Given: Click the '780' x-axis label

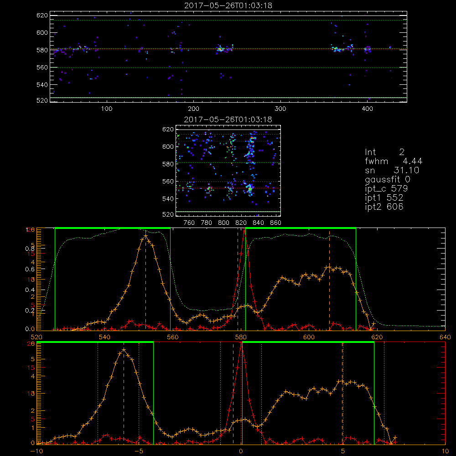Looking at the screenshot, I should (207, 223).
